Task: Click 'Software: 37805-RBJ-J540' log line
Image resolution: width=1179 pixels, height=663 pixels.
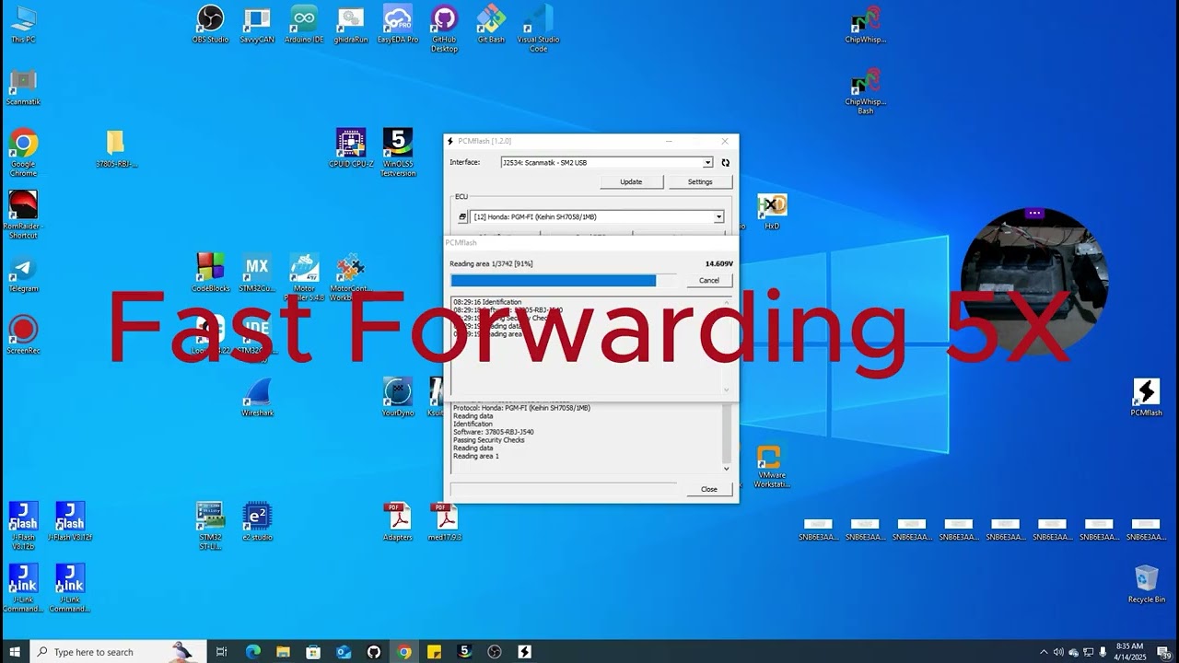Action: [494, 432]
